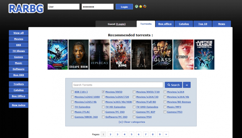
Task: Tick the Music/FLAC checkbox
Action: click(72, 112)
